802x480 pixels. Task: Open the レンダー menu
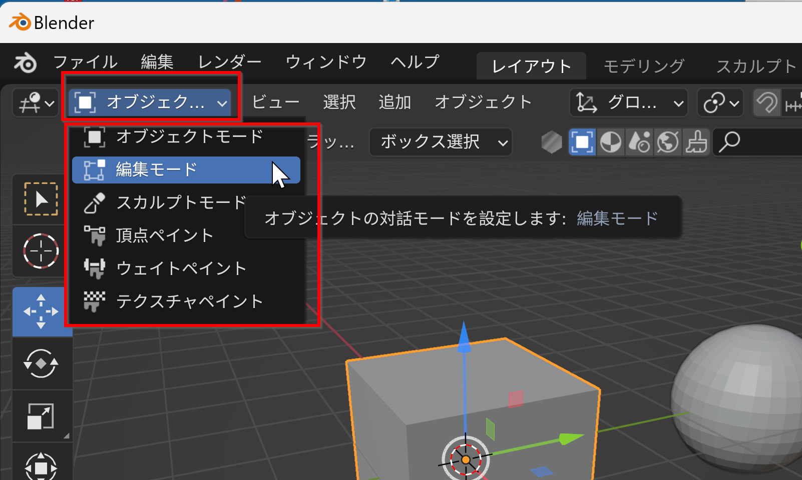point(229,62)
